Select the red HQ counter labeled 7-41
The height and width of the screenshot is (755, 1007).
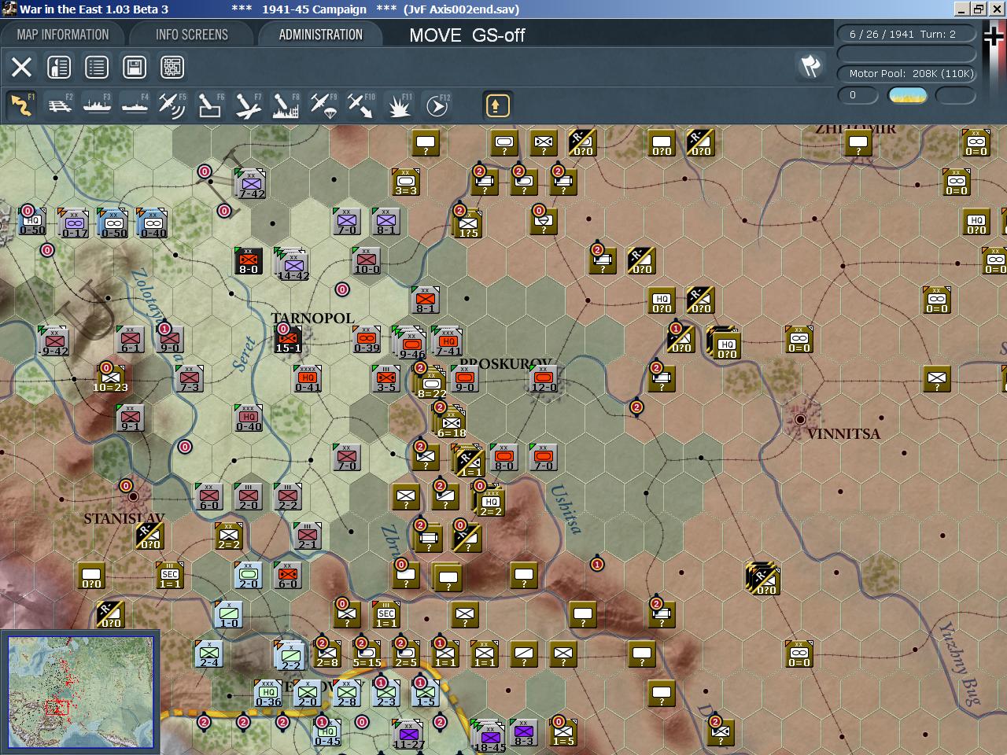[x=447, y=341]
